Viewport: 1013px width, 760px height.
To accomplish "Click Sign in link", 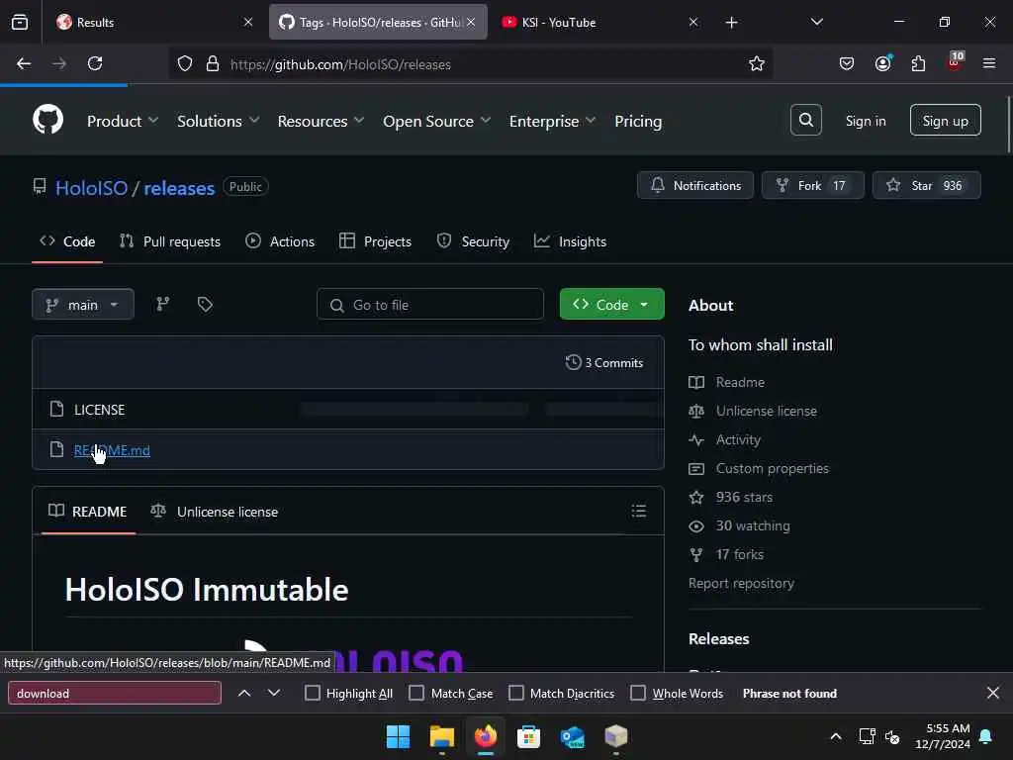I will pyautogui.click(x=866, y=121).
